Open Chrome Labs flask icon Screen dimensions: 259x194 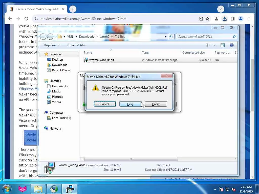click(217, 19)
